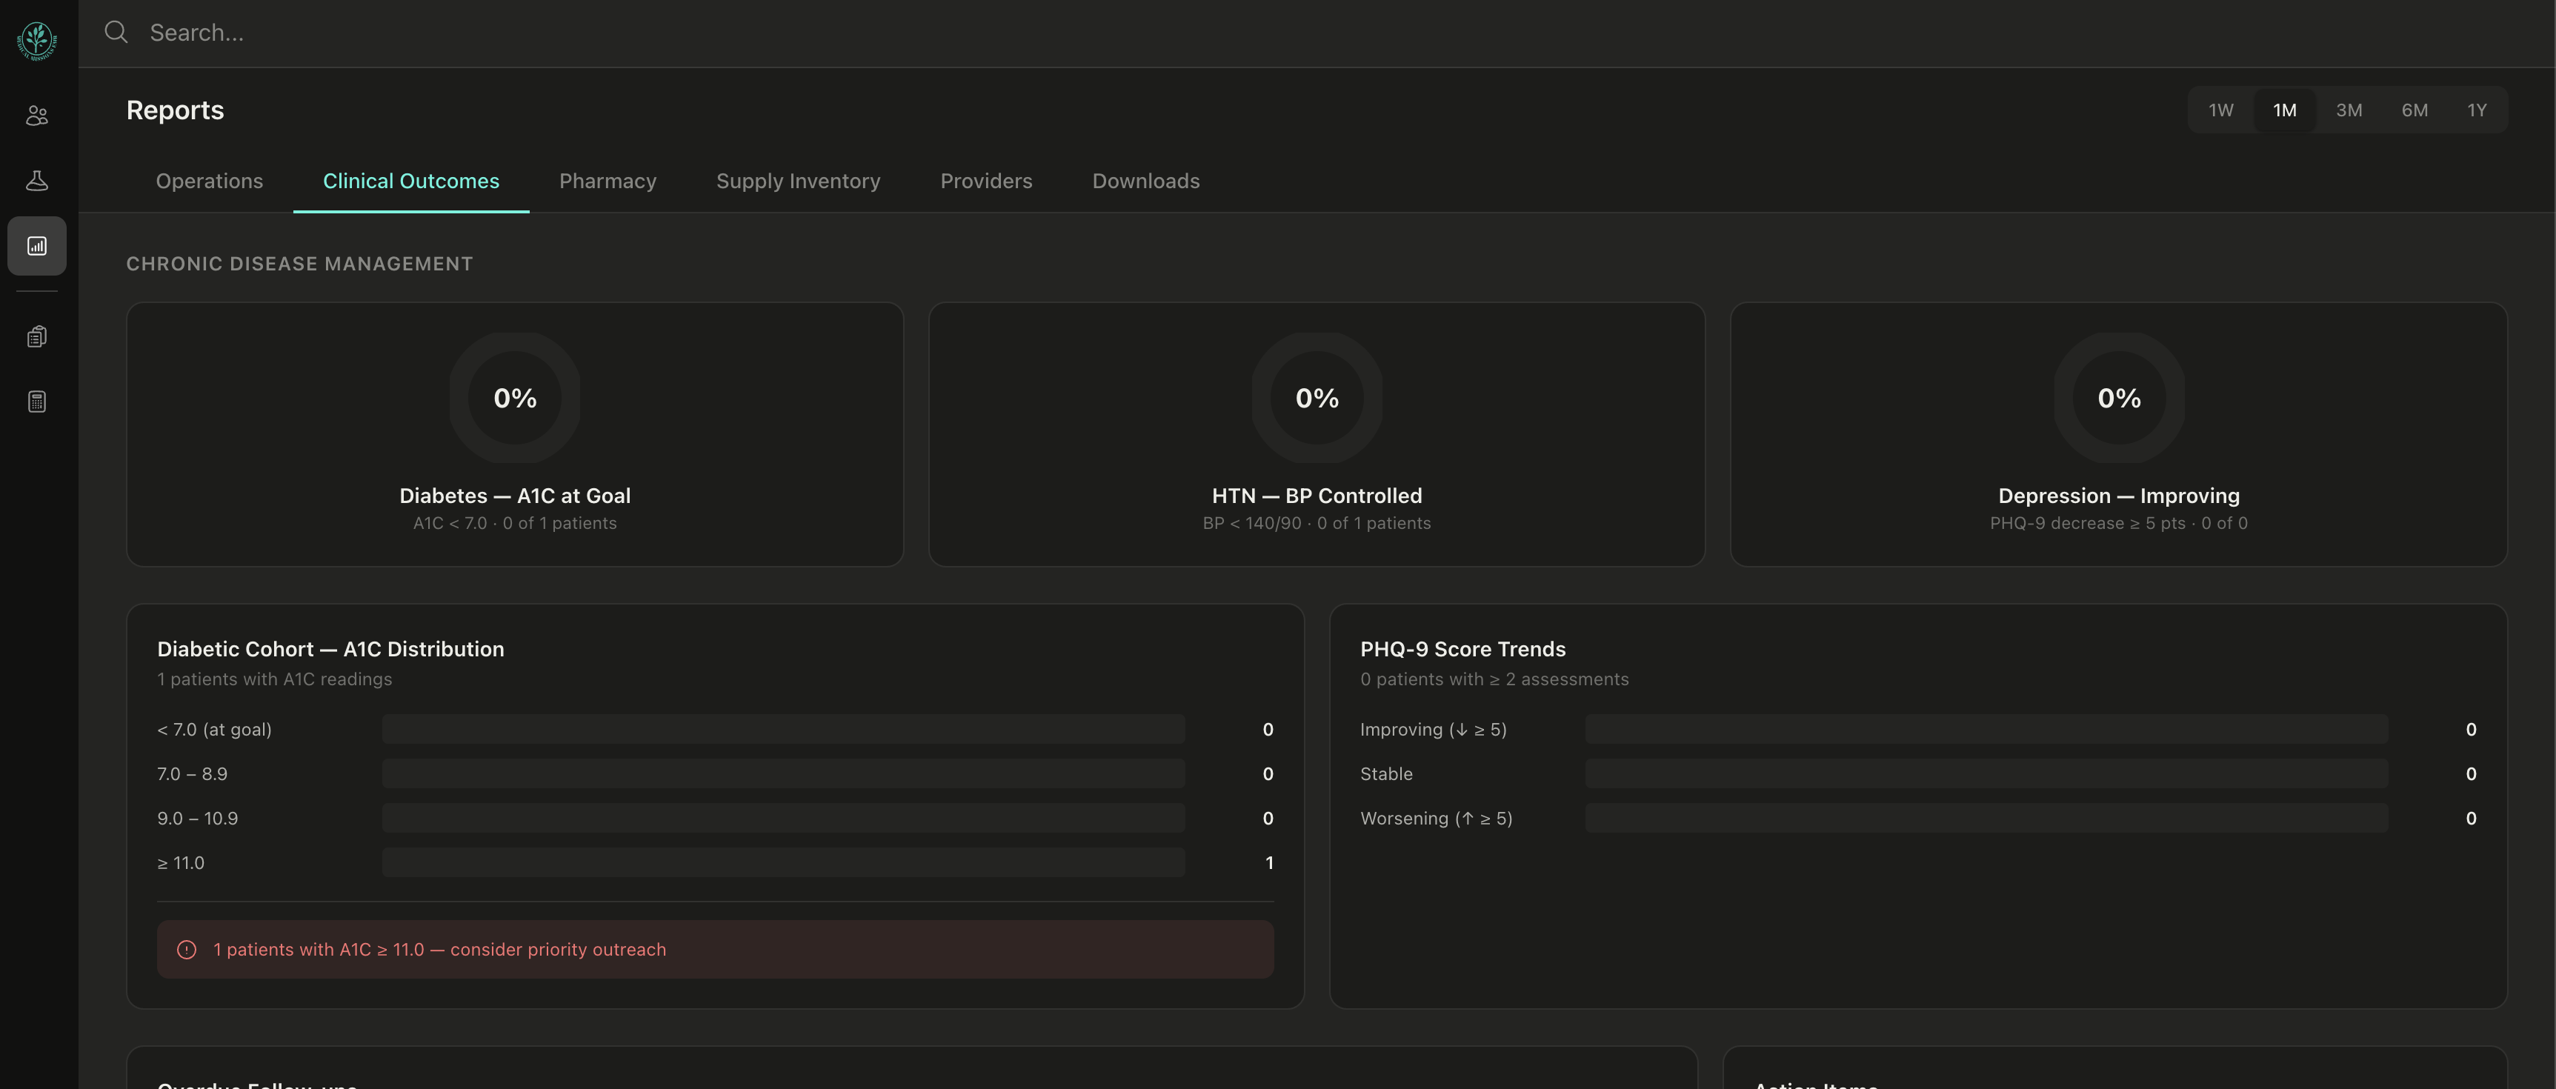Click the alert icon in A1C warning

click(187, 950)
